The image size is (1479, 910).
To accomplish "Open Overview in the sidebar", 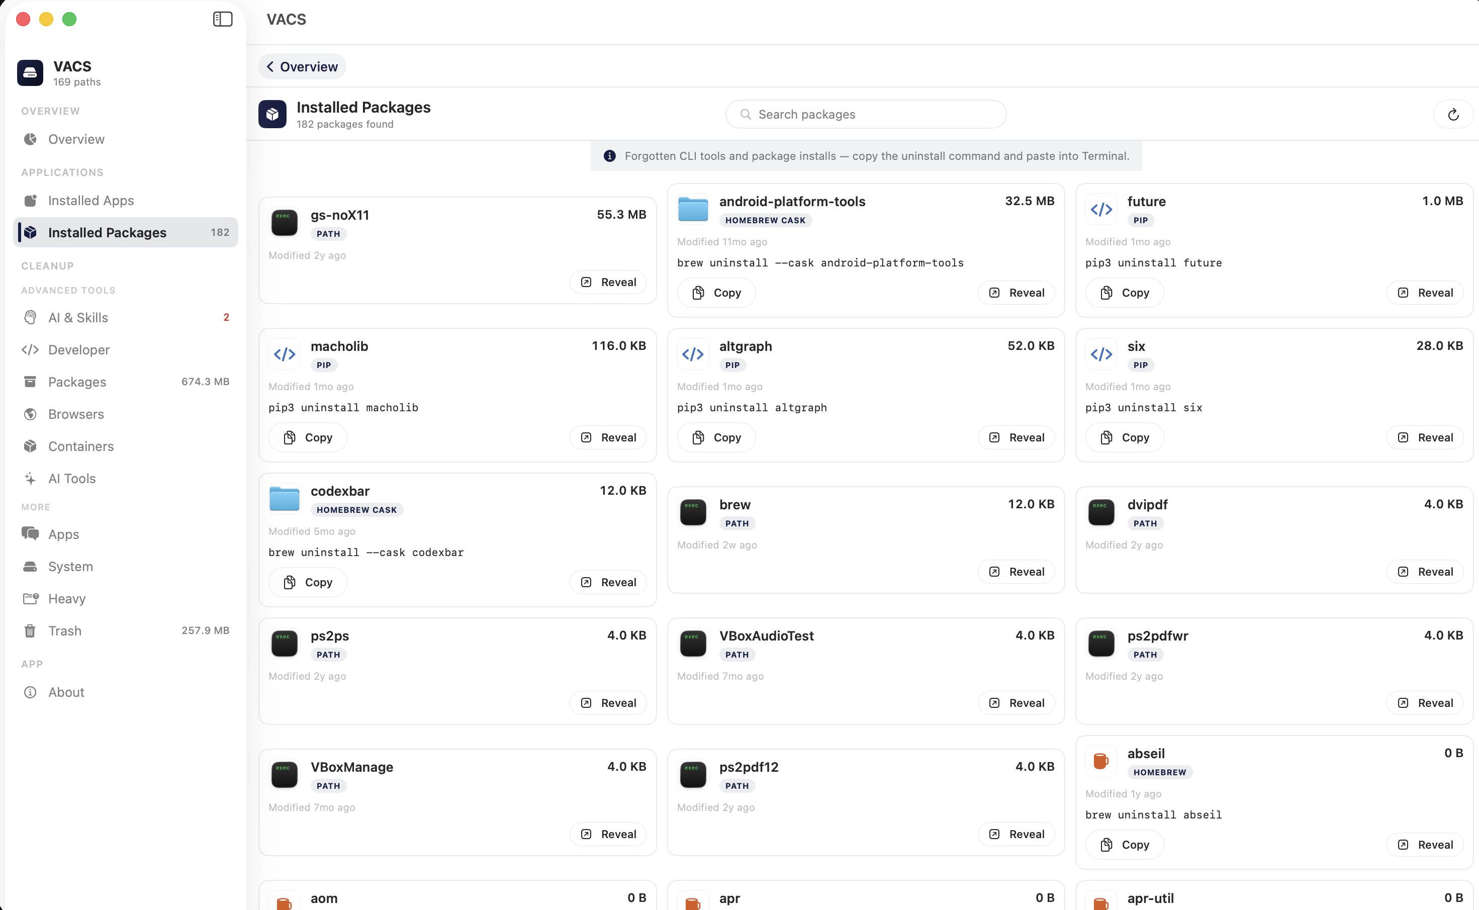I will click(126, 139).
